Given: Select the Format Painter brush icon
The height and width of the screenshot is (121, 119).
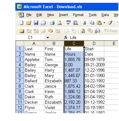Looking at the screenshot, I should point(110,23).
